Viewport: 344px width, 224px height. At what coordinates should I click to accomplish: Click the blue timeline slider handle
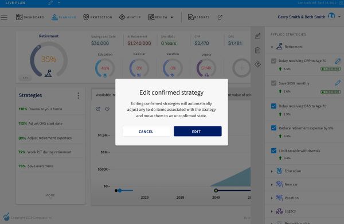point(120,191)
